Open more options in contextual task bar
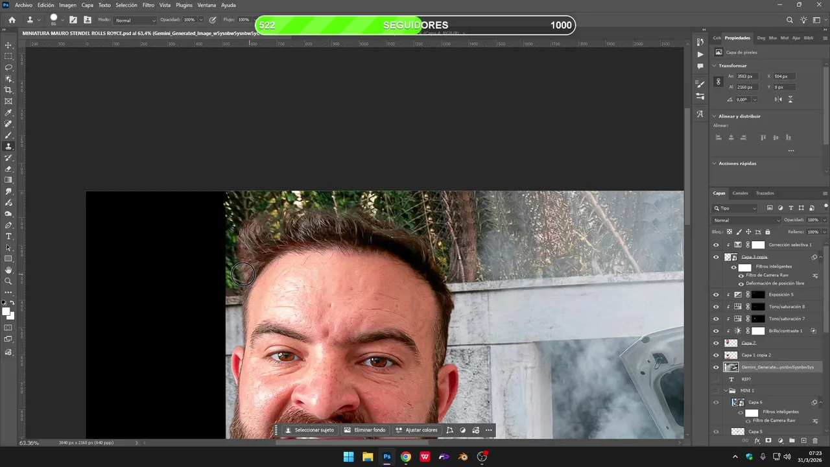The image size is (830, 467). [488, 430]
